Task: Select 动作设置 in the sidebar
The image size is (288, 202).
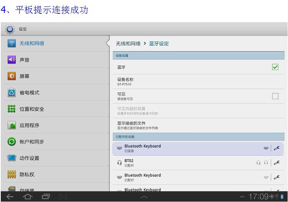Action: (57, 158)
